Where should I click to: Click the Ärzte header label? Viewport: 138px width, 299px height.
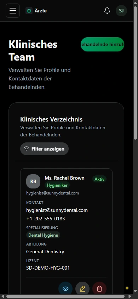point(41,11)
